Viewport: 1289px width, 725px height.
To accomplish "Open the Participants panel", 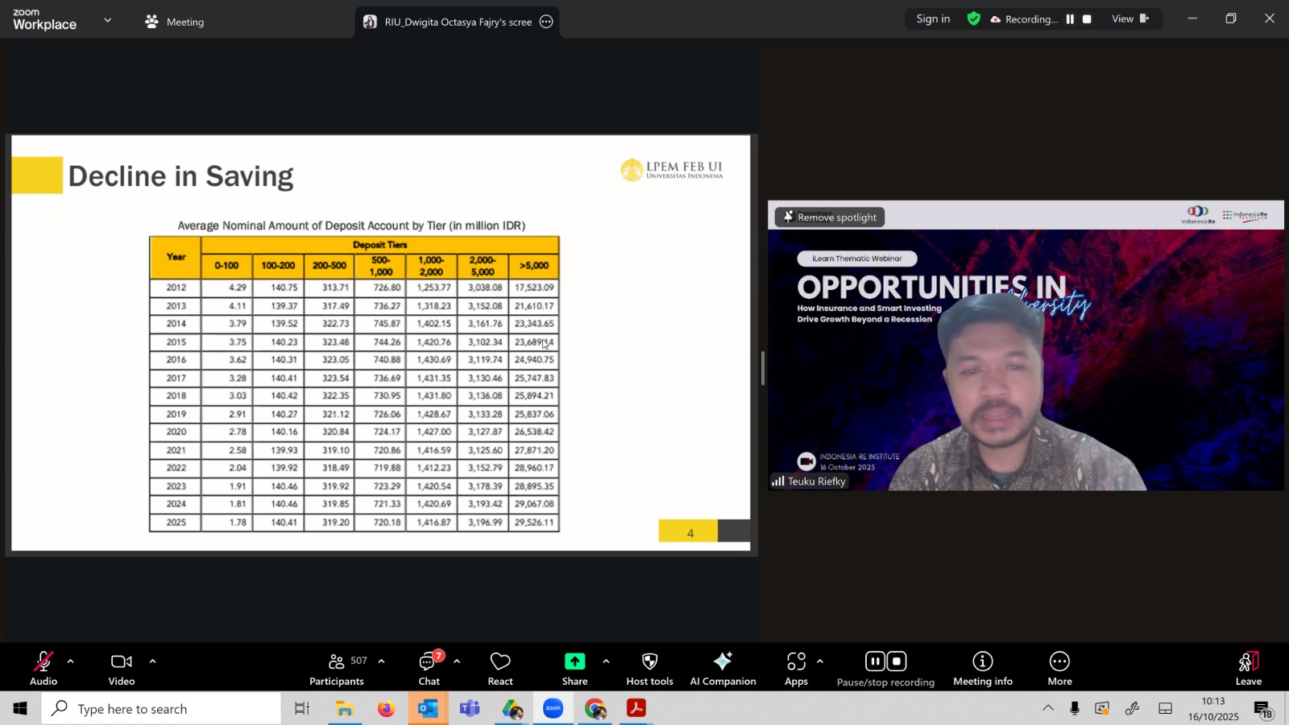I will tap(337, 668).
